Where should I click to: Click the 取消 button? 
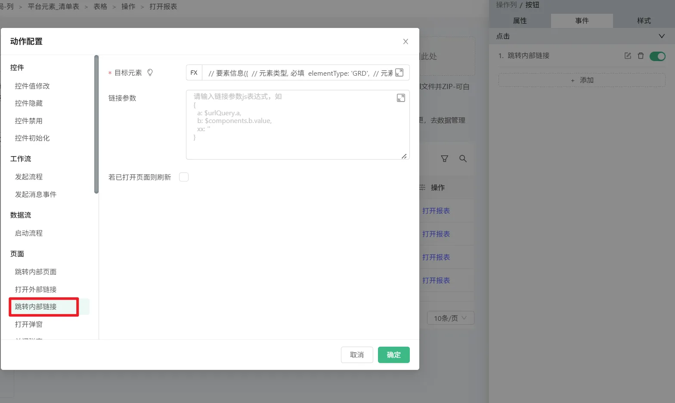click(357, 355)
